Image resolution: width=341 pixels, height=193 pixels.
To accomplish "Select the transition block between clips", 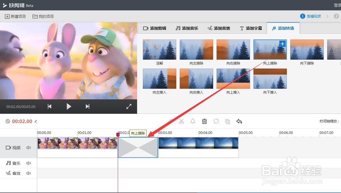I will (138, 147).
